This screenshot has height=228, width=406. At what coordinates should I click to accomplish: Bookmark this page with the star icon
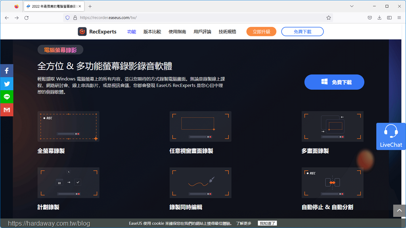329,18
